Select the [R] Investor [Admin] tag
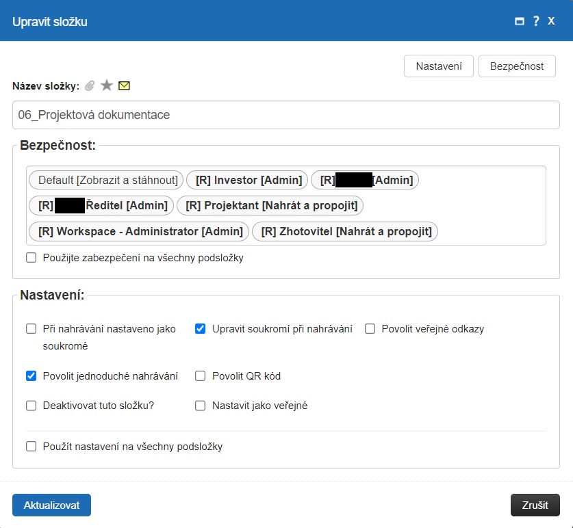Viewport: 573px width, 528px height. click(248, 180)
